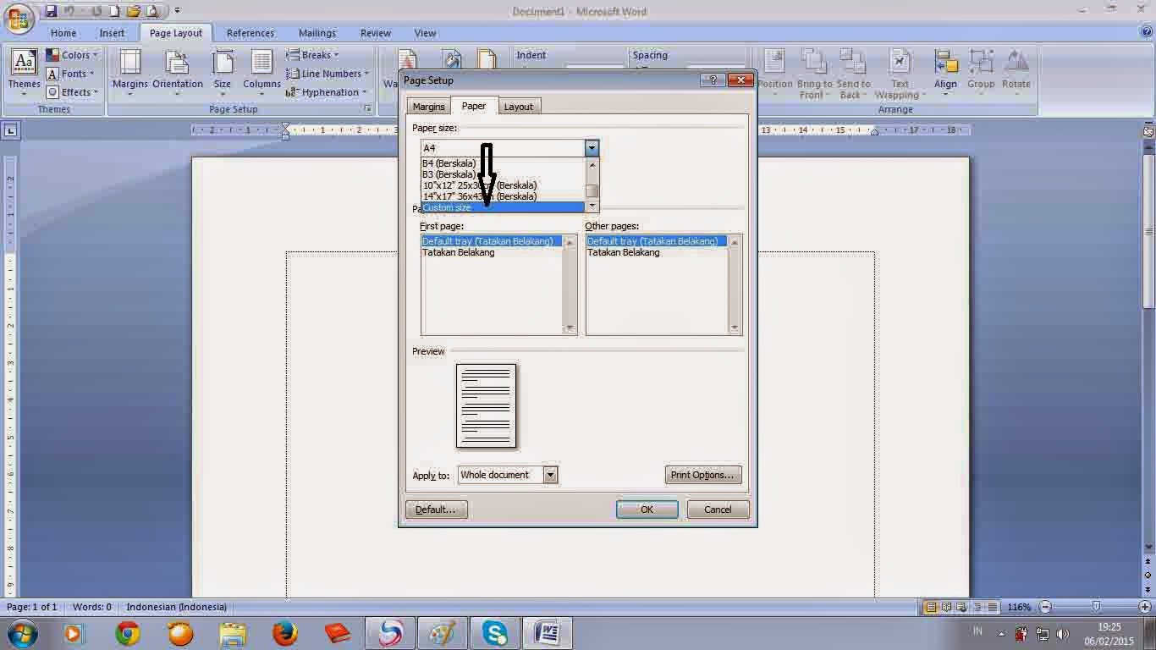Open the Columns menu
Screen dimensions: 1156x650
click(x=261, y=73)
